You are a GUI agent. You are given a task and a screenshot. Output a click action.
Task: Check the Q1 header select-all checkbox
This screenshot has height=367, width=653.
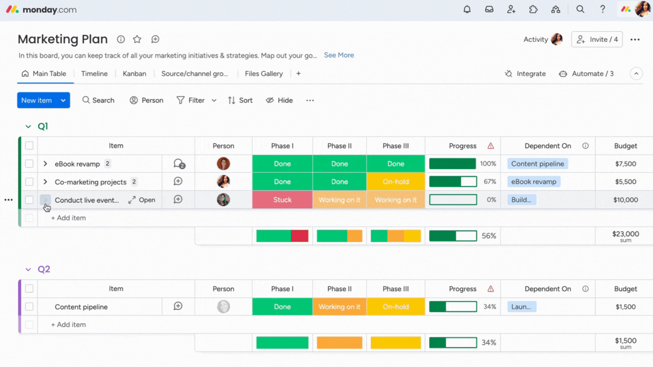(29, 146)
